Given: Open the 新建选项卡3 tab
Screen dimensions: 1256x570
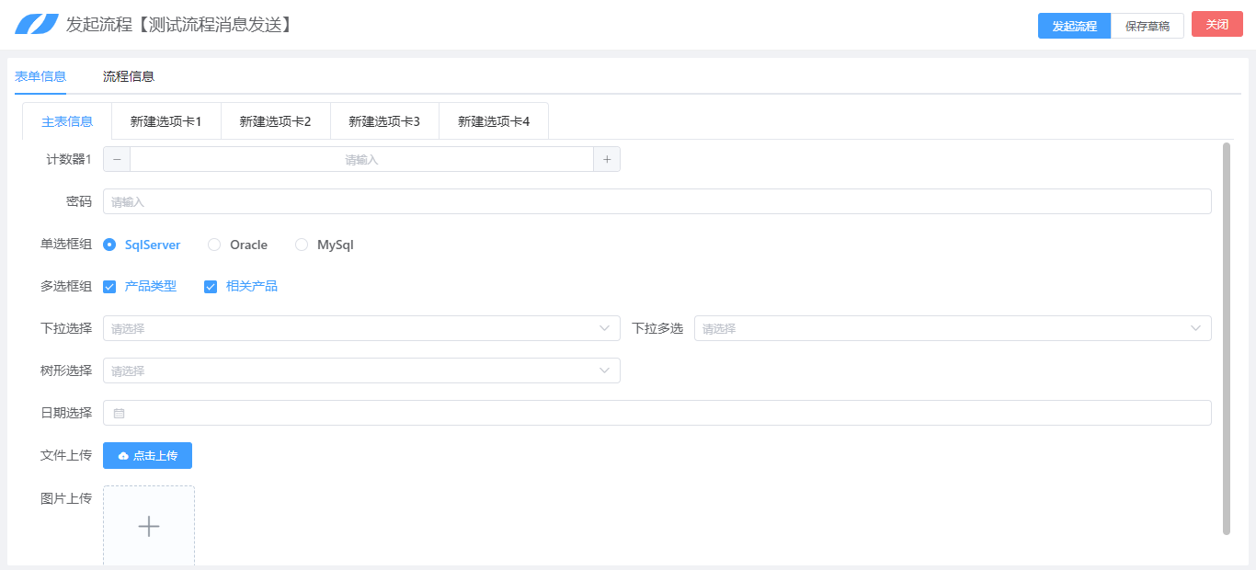Looking at the screenshot, I should 384,121.
